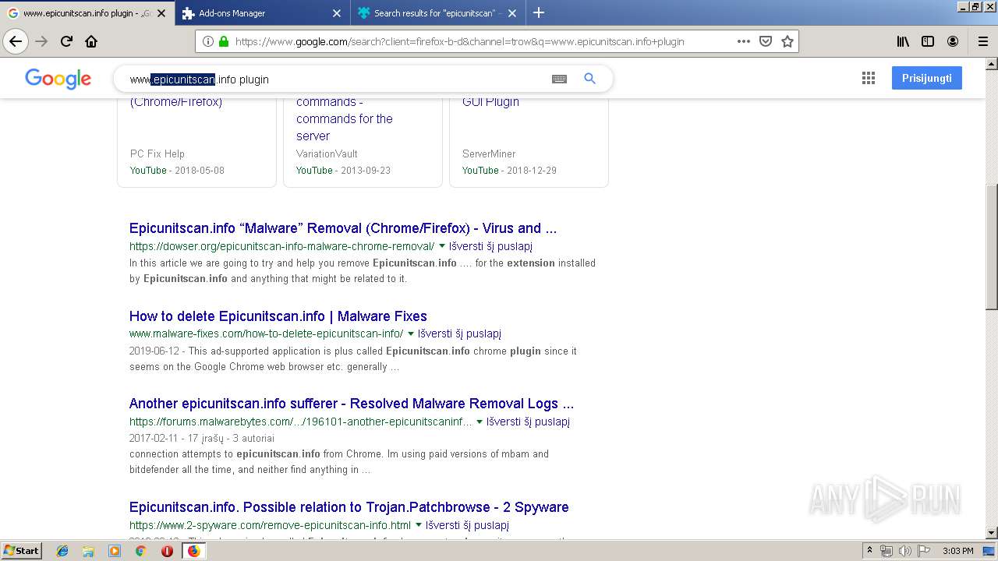Show site information via the info icon
Screen dimensions: 998x561
[208, 41]
